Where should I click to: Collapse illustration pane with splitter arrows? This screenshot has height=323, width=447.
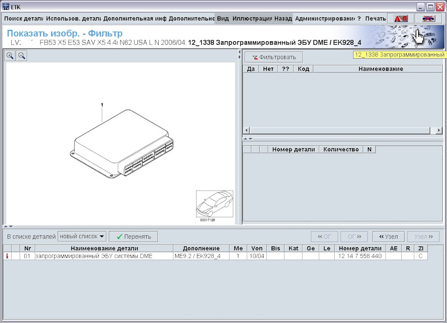pos(239,55)
